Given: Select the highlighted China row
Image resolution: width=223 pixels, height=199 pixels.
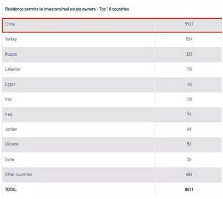Looking at the screenshot, I should coord(112,25).
